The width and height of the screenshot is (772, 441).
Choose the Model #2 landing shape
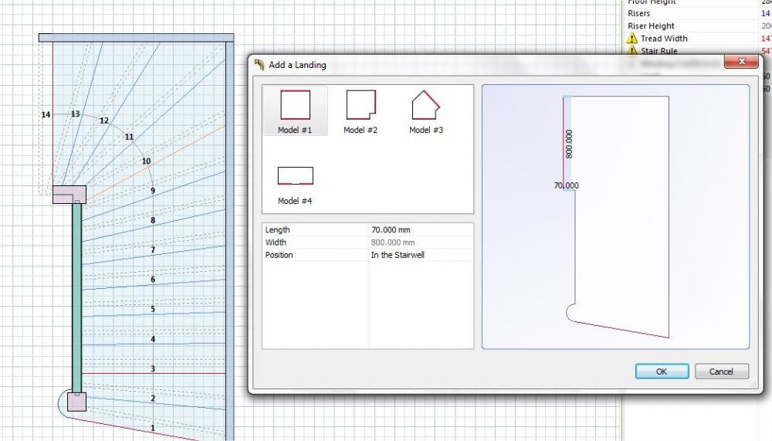coord(361,111)
